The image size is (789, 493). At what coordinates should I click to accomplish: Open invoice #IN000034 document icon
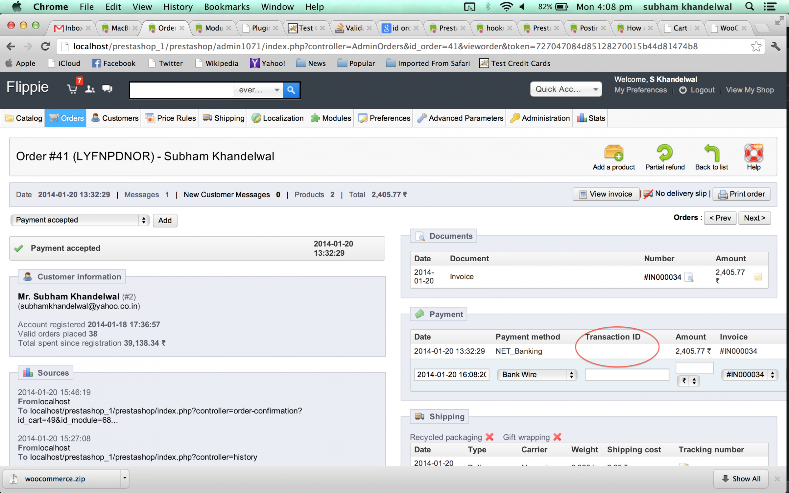689,277
